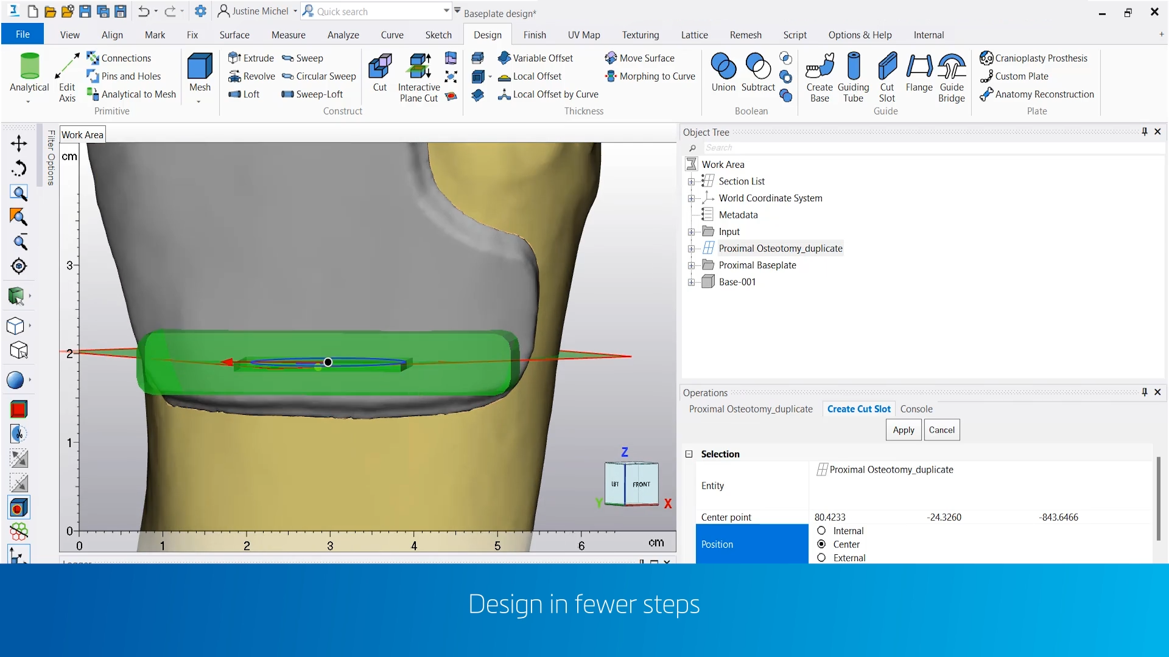
Task: Collapse the Selection section
Action: (x=689, y=454)
